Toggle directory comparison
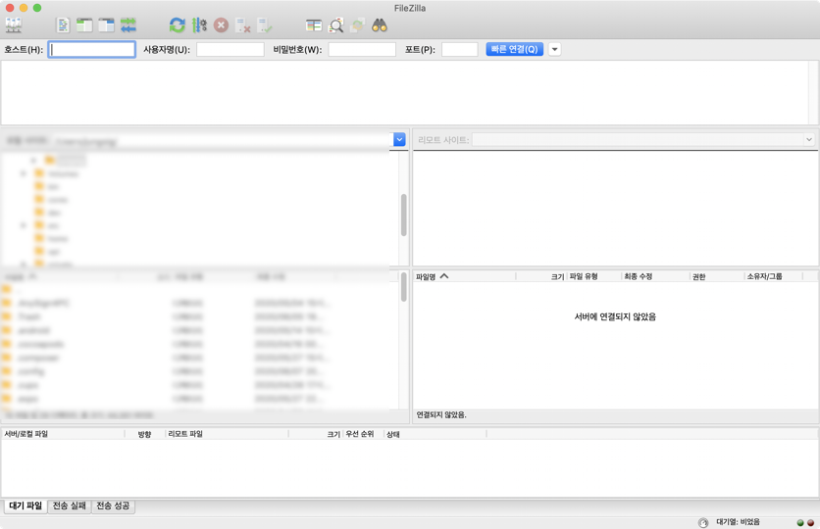This screenshot has width=820, height=529. (335, 25)
